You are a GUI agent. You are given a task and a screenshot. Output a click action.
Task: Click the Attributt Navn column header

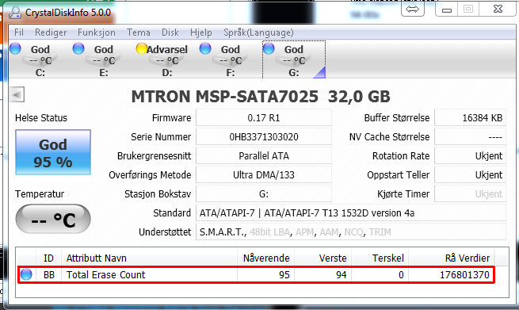[149, 258]
